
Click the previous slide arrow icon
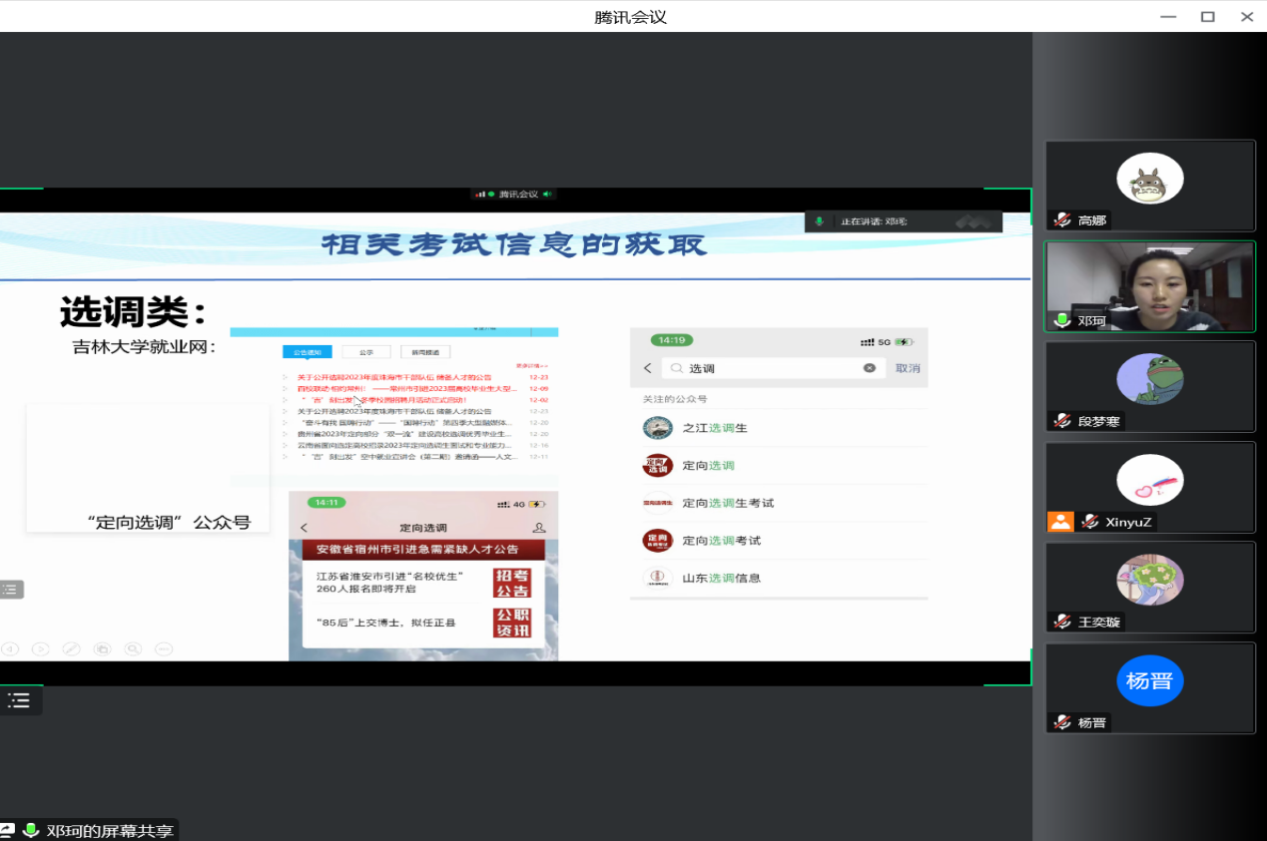[10, 648]
